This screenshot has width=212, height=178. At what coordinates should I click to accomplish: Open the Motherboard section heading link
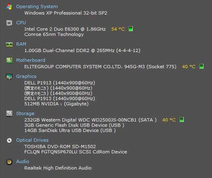[x=31, y=60]
